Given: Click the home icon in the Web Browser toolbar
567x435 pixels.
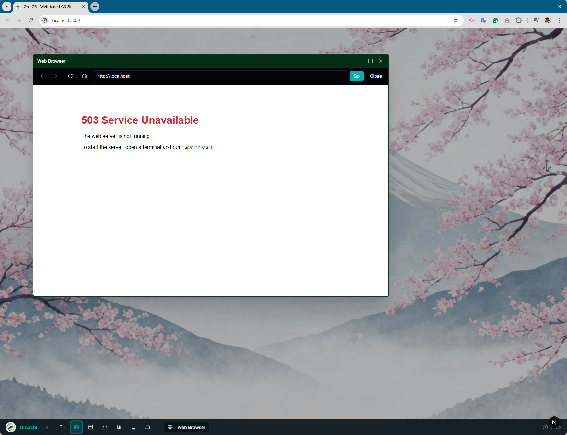Looking at the screenshot, I should [x=84, y=76].
